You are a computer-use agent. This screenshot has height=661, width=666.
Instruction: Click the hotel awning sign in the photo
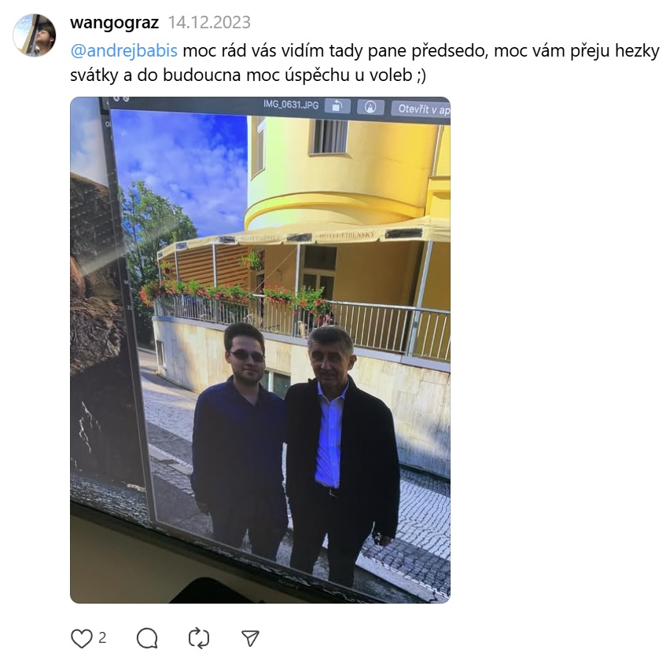pos(348,235)
